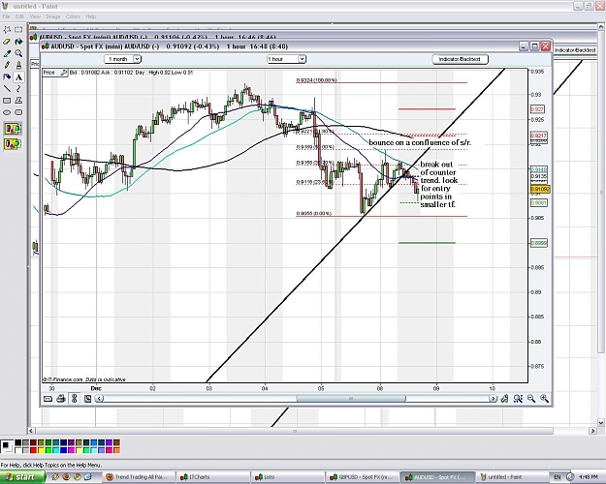Select the rectangular Select tool

click(x=18, y=30)
